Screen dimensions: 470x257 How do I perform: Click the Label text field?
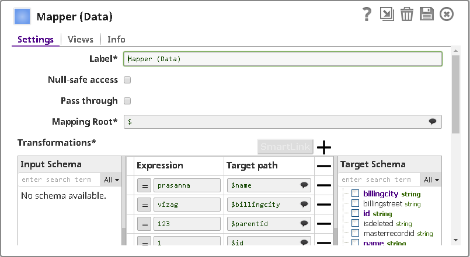[x=283, y=59]
